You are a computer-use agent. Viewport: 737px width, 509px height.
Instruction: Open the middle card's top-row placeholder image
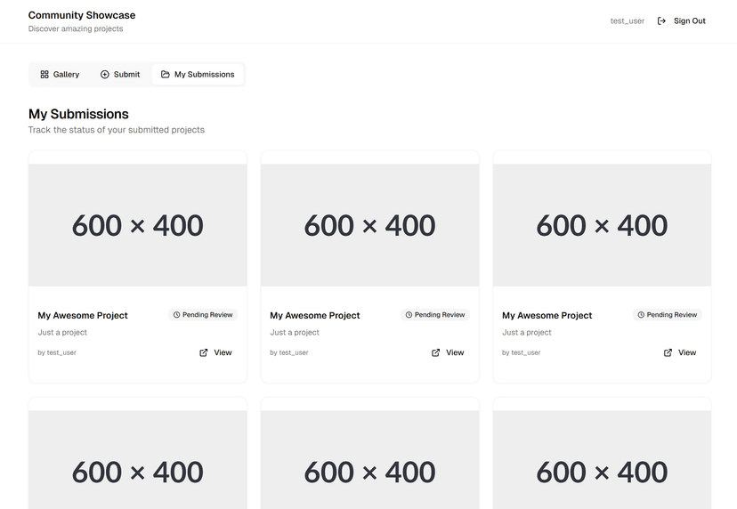pos(369,224)
